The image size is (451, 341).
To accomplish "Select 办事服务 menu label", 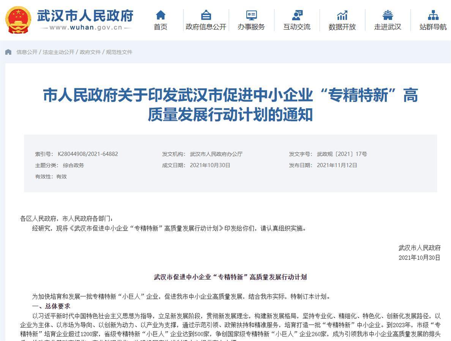I will tap(251, 27).
